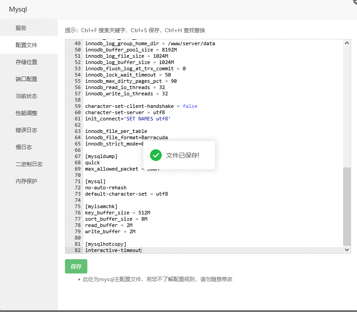Image resolution: width=357 pixels, height=312 pixels.
Task: Open the 内存保护 tab
Action: 26,181
